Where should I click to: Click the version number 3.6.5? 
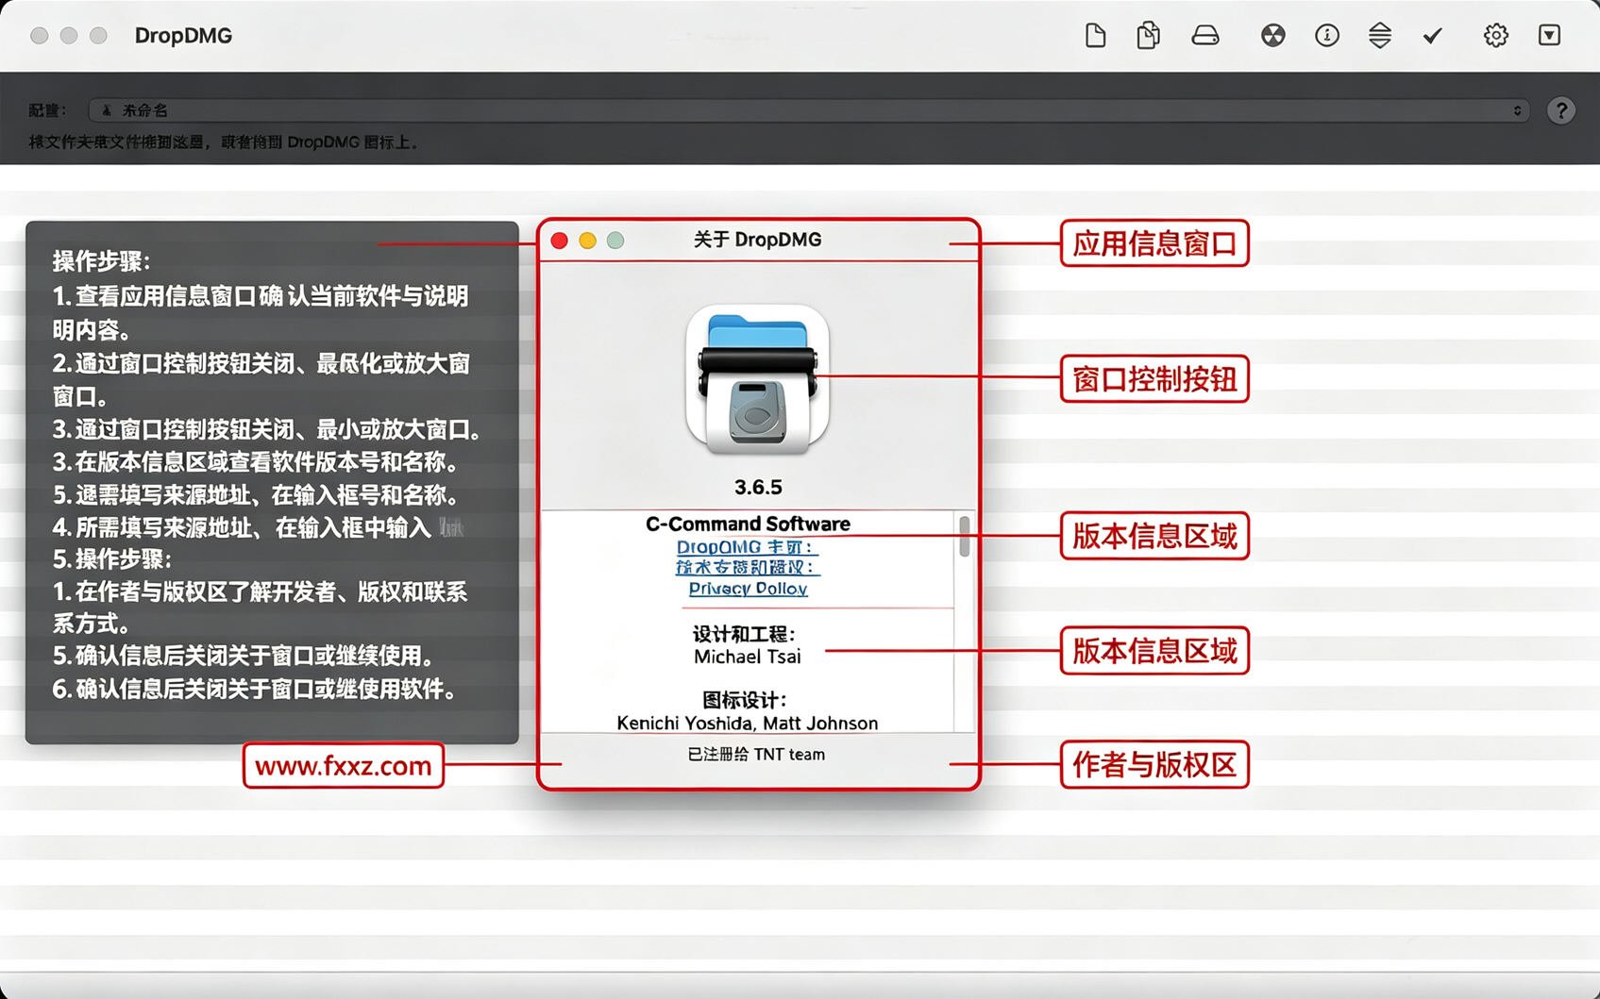(x=758, y=488)
